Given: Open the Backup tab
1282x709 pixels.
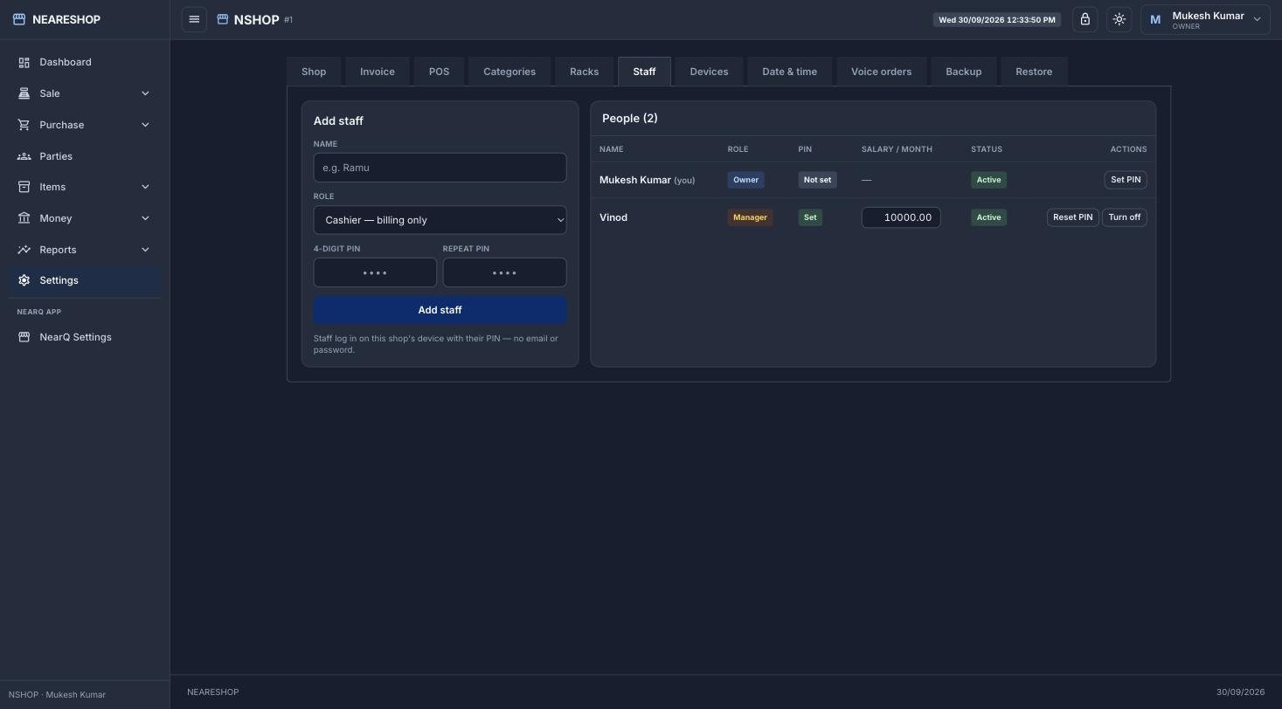Looking at the screenshot, I should pos(963,72).
